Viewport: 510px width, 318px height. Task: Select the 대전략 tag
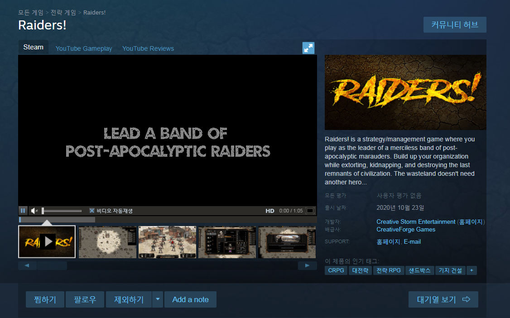[x=360, y=270]
